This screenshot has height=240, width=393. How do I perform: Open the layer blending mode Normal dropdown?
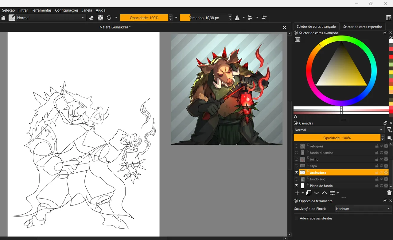[x=339, y=130]
